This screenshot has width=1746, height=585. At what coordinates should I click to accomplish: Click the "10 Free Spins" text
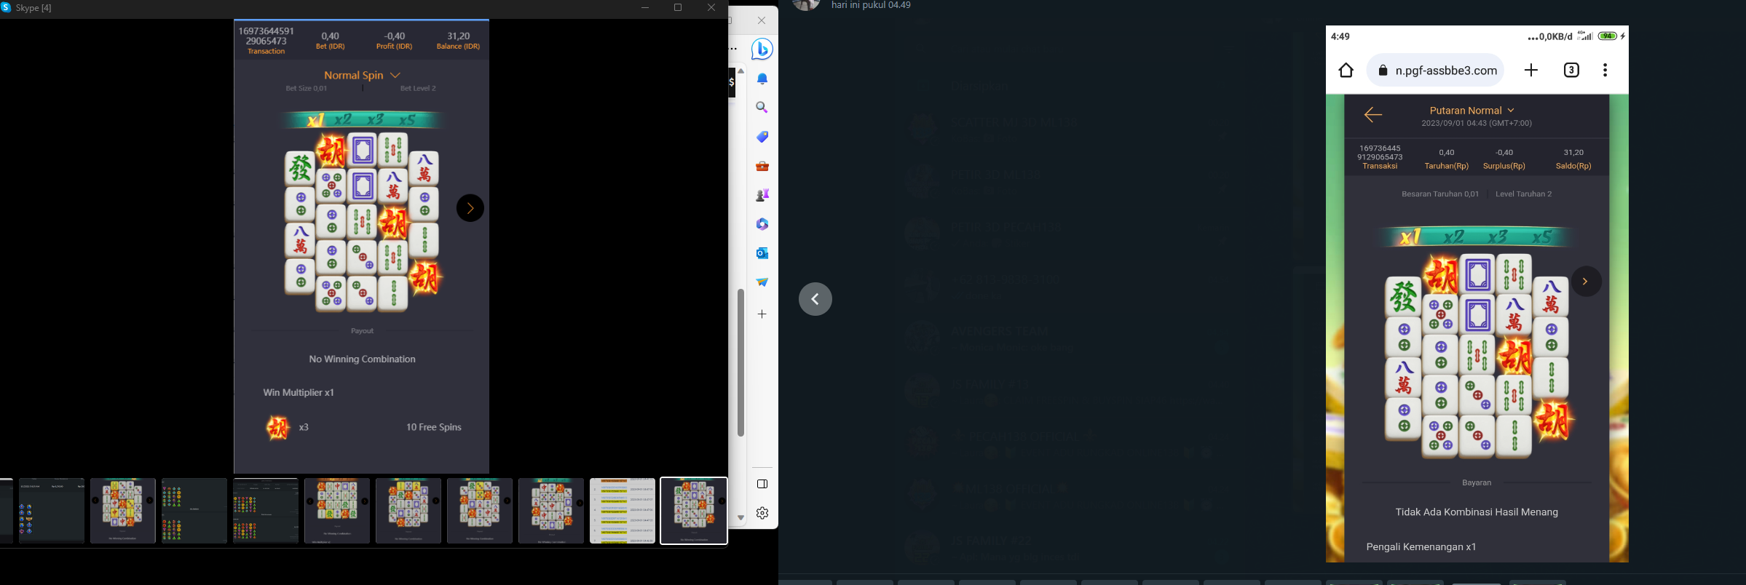click(434, 427)
